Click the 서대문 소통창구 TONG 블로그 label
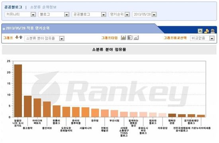Screen dimensions: 219x143 pyautogui.click(x=124, y=132)
